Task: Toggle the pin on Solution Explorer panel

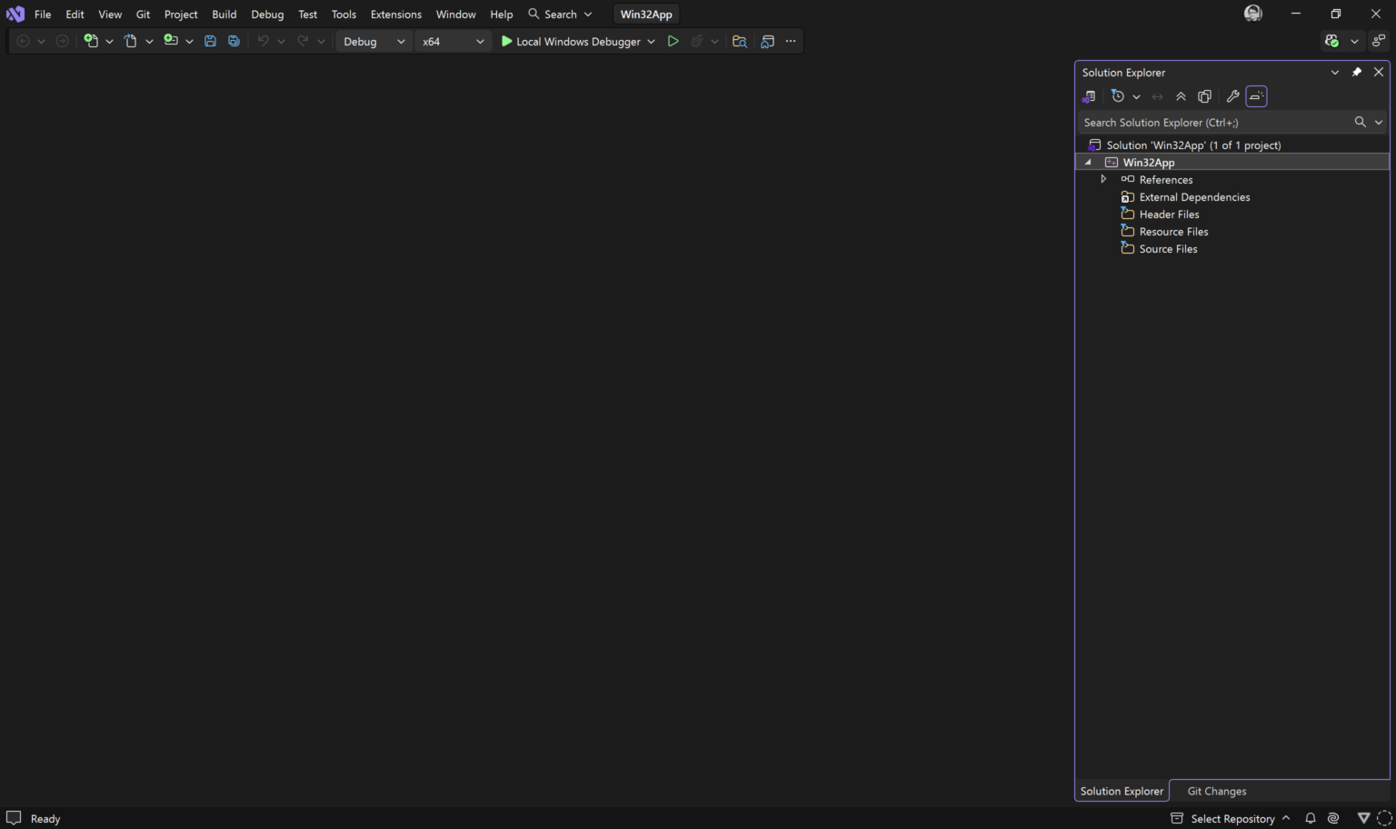Action: [1357, 72]
